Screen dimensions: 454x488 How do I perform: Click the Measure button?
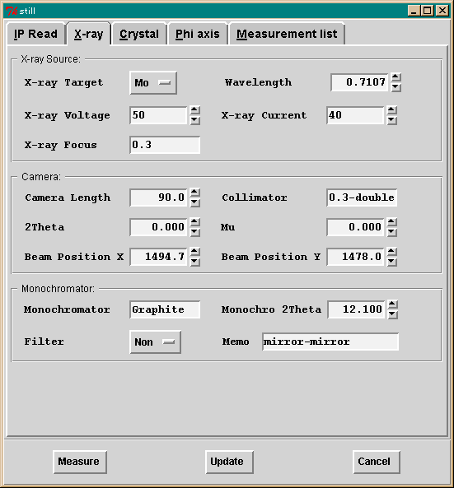pyautogui.click(x=80, y=462)
